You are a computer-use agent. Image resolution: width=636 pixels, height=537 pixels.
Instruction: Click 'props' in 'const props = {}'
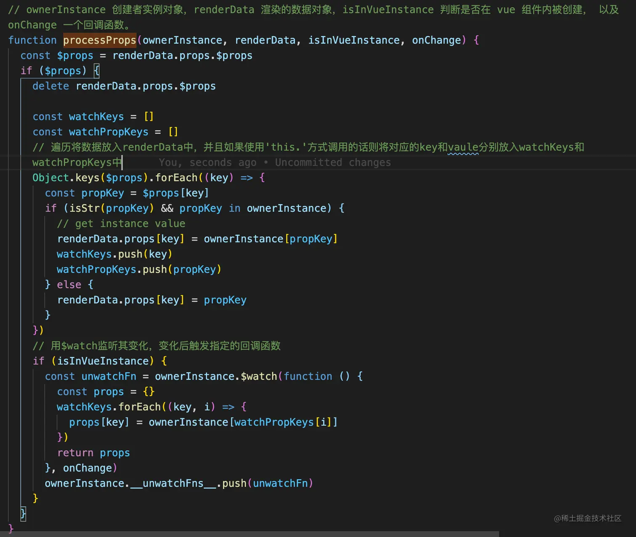click(109, 392)
